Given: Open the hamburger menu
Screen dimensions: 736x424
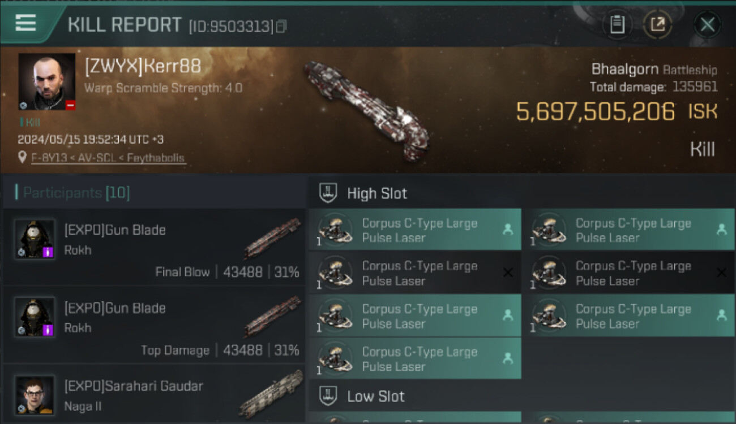Looking at the screenshot, I should [25, 23].
